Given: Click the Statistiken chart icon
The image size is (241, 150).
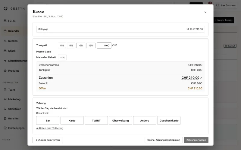Looking at the screenshot, I should pos(5,109).
